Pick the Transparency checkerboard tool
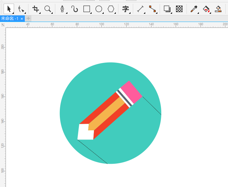This screenshot has width=228, height=187. [179, 9]
